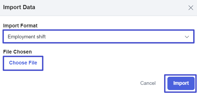Click the File Chosen label
The image size is (197, 95).
pos(17,52)
